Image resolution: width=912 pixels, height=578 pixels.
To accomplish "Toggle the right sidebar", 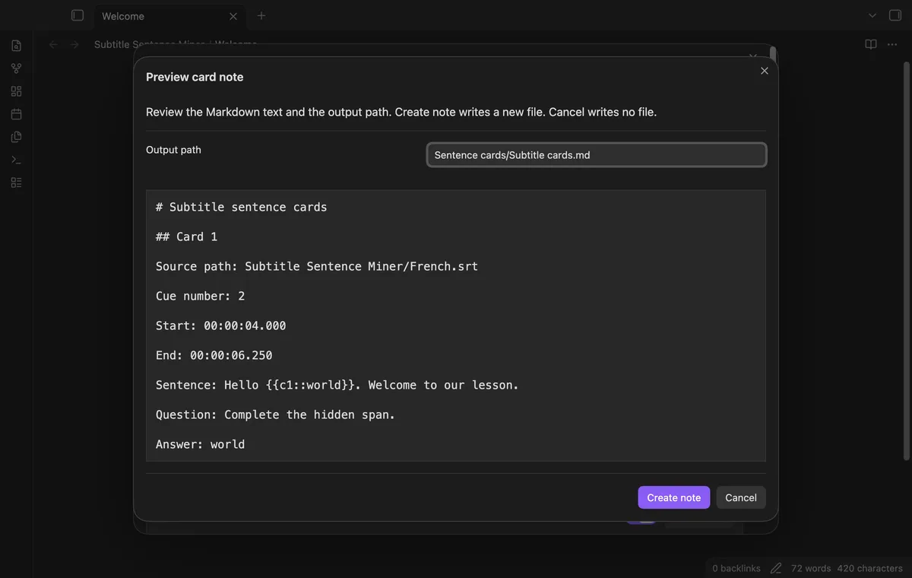I will 895,15.
